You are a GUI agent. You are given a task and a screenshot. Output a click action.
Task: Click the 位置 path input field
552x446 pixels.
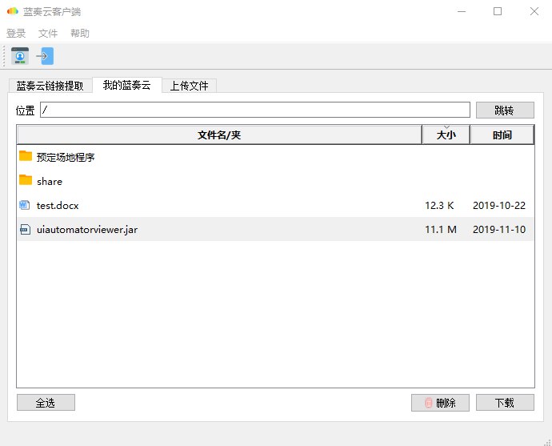(x=254, y=110)
